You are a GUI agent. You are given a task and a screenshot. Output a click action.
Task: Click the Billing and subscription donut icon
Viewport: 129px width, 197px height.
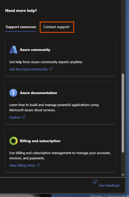[x=14, y=141]
